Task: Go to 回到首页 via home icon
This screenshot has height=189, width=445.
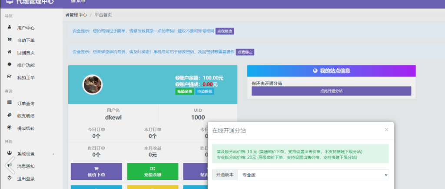Action: pyautogui.click(x=10, y=52)
